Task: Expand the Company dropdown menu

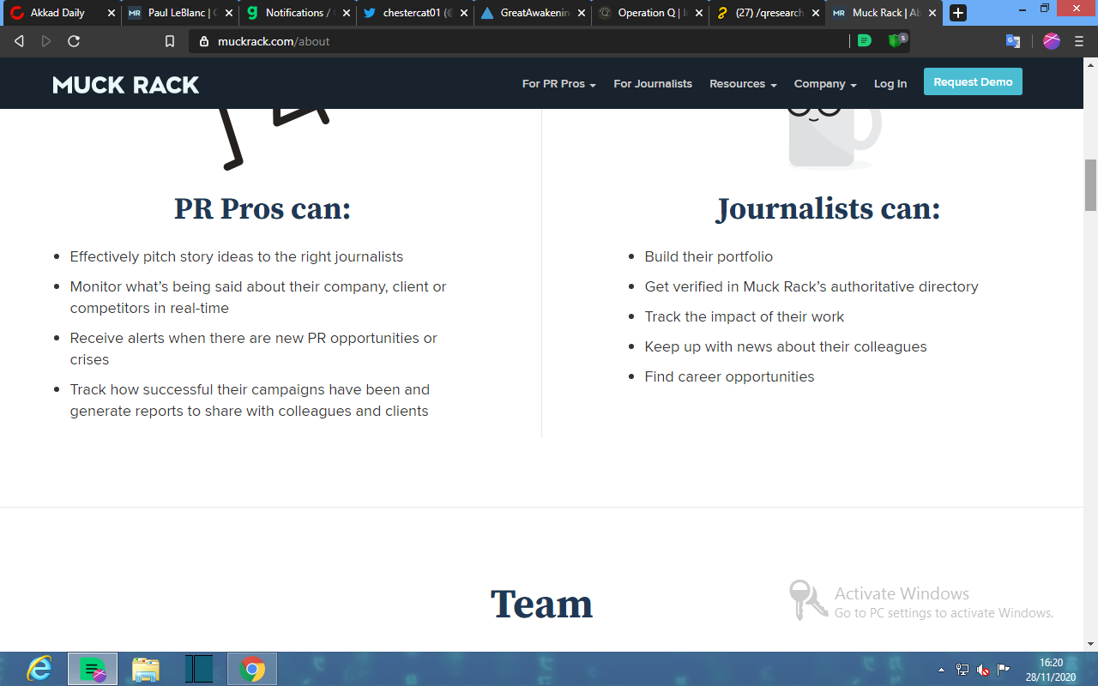Action: (x=825, y=84)
